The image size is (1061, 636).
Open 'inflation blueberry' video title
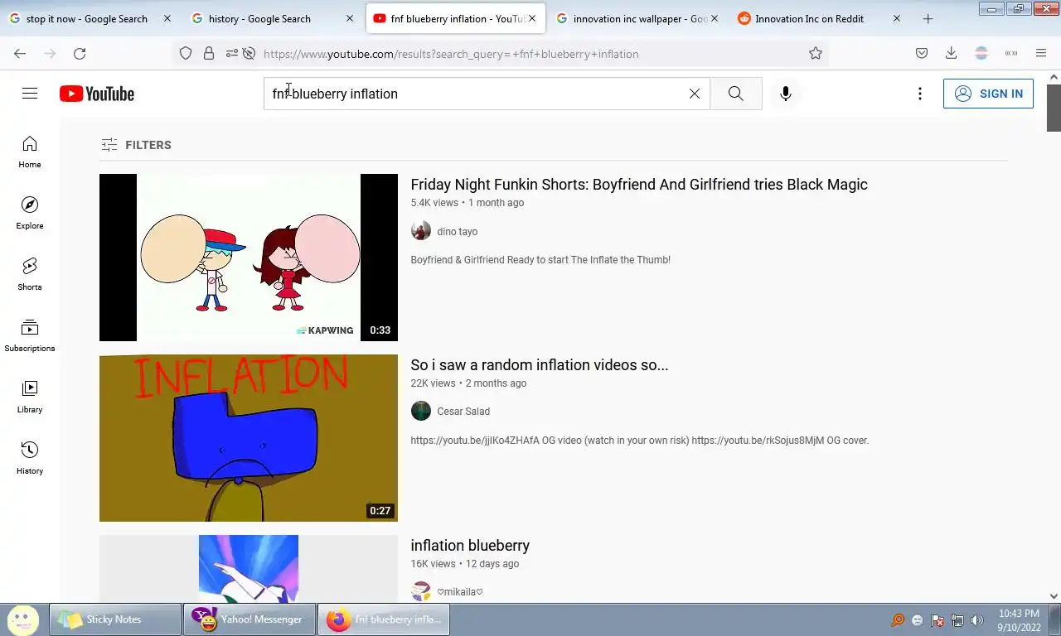coord(470,546)
